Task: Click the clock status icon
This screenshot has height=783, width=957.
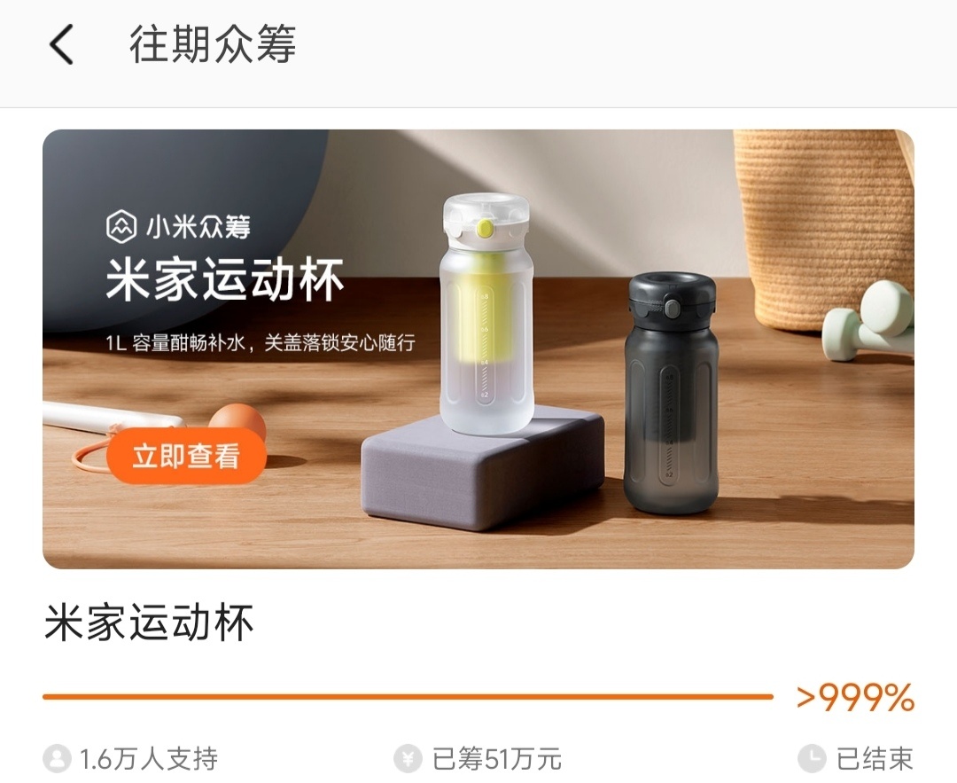Action: (812, 758)
